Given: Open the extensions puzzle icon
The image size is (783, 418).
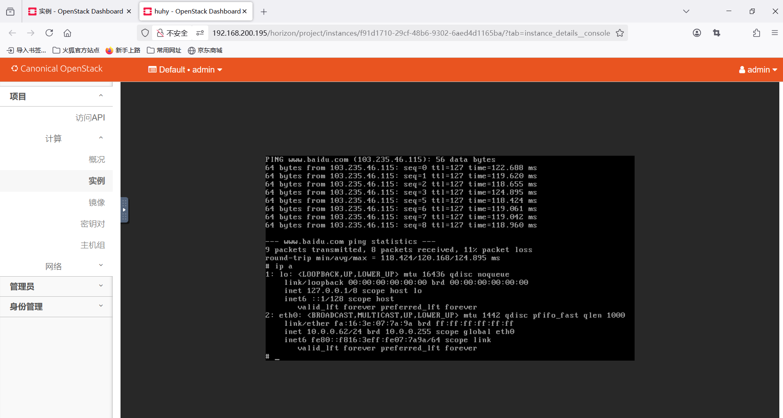Looking at the screenshot, I should tap(756, 33).
